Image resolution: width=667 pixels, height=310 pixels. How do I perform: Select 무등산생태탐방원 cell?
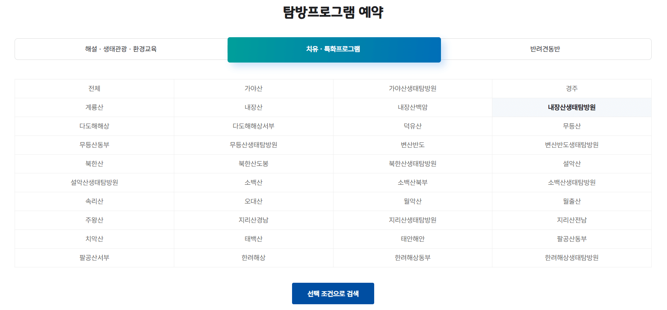254,145
